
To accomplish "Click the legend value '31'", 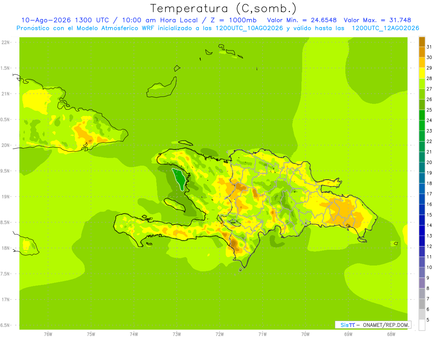I will tap(429, 47).
